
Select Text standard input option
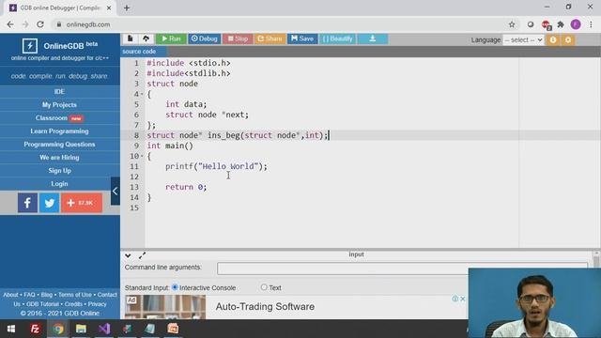(264, 287)
